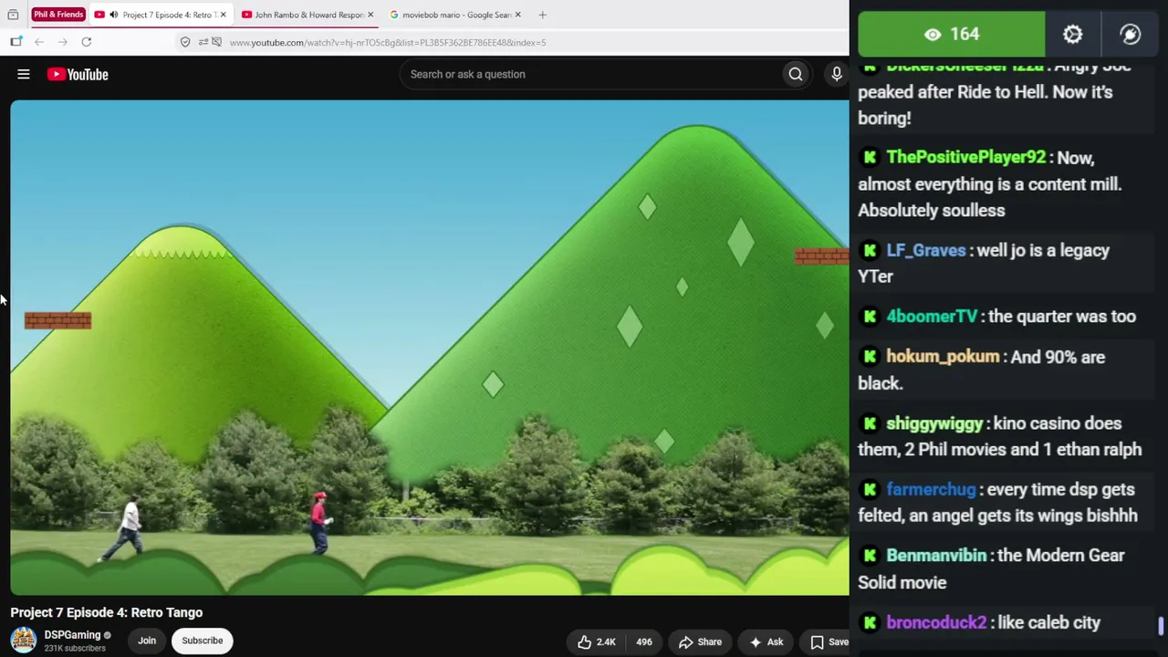Like the video with thumbs-up
Screen dimensions: 1168x657
click(x=596, y=641)
